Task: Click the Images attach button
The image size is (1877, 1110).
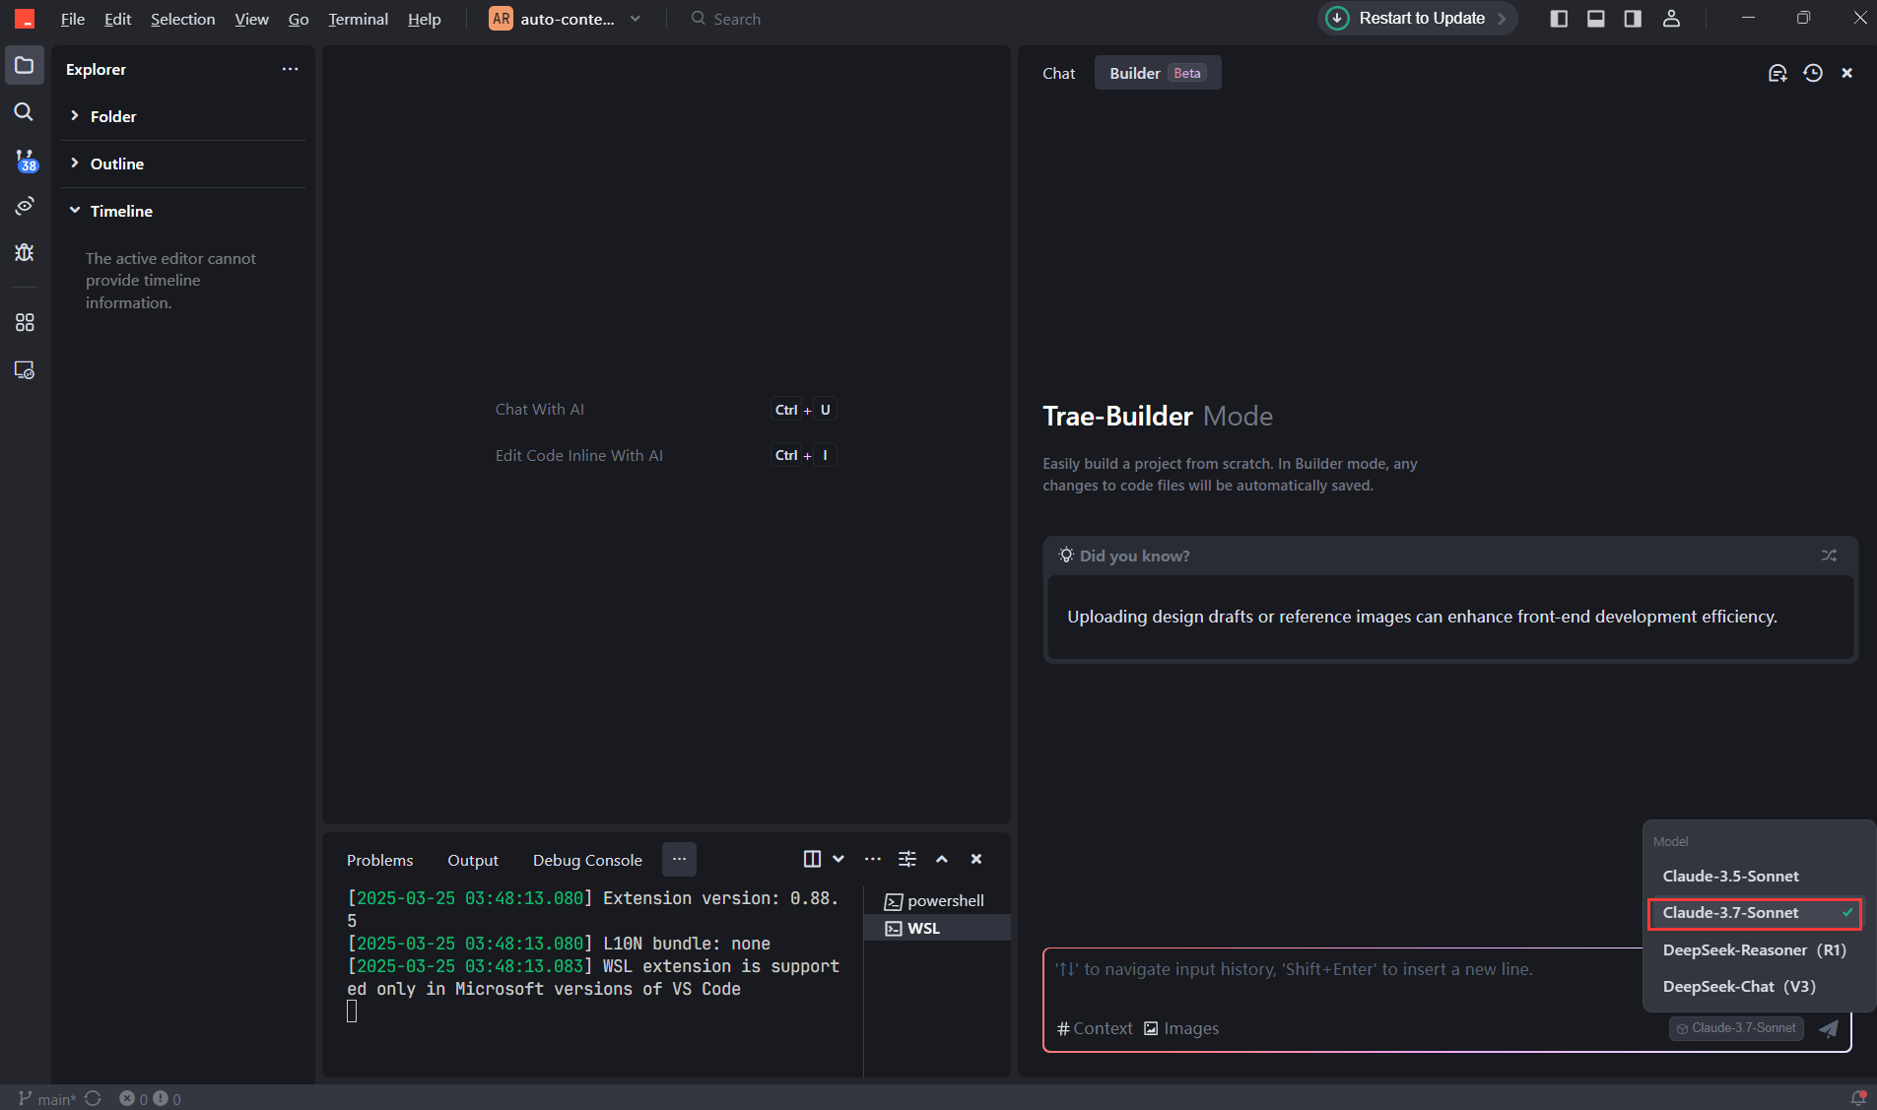Action: point(1181,1028)
